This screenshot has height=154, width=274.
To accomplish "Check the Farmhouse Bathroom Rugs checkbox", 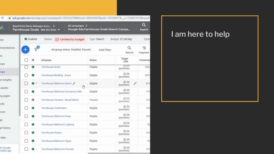I will tap(26, 116).
